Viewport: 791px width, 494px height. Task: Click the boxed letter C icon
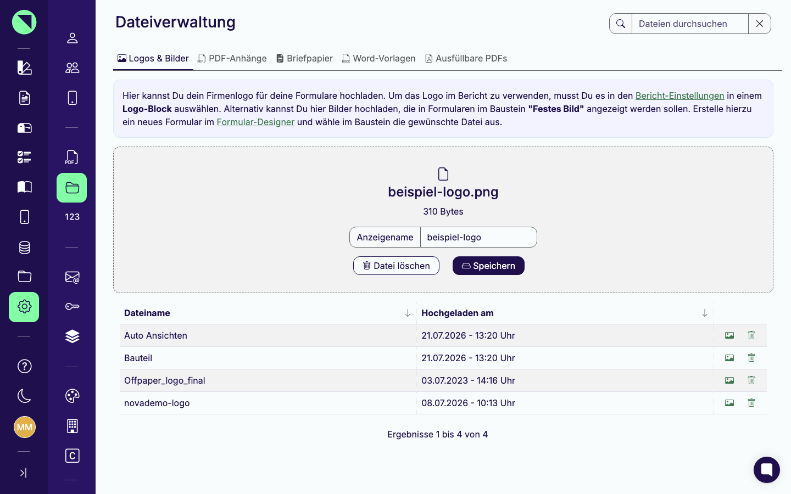(72, 456)
